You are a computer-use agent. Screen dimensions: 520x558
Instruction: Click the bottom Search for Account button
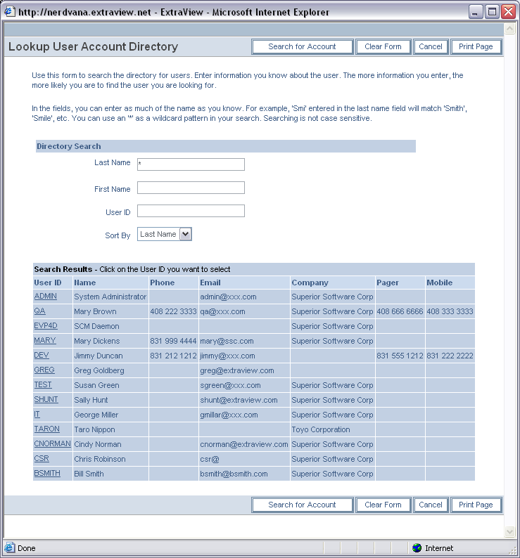tap(302, 505)
